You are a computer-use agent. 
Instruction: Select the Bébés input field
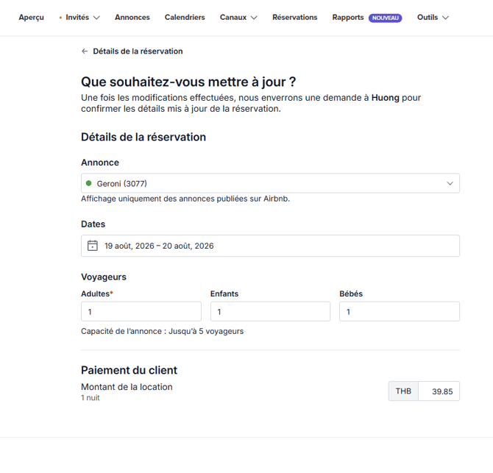point(399,311)
